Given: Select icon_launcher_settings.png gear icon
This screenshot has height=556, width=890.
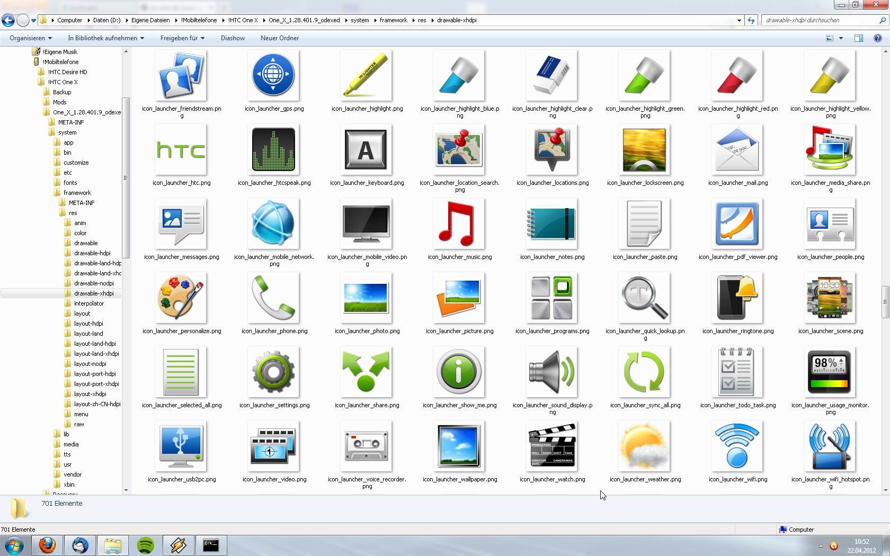Looking at the screenshot, I should click(x=273, y=372).
